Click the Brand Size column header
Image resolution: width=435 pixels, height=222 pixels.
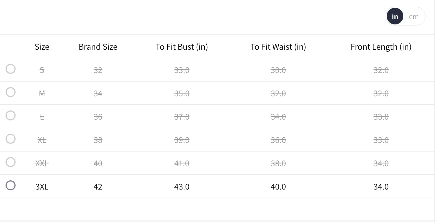pyautogui.click(x=98, y=47)
